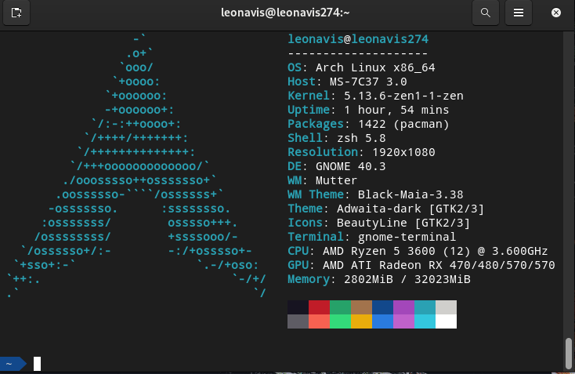
Task: Click the Uptime line 1 hour, 54 mins
Action: click(368, 110)
